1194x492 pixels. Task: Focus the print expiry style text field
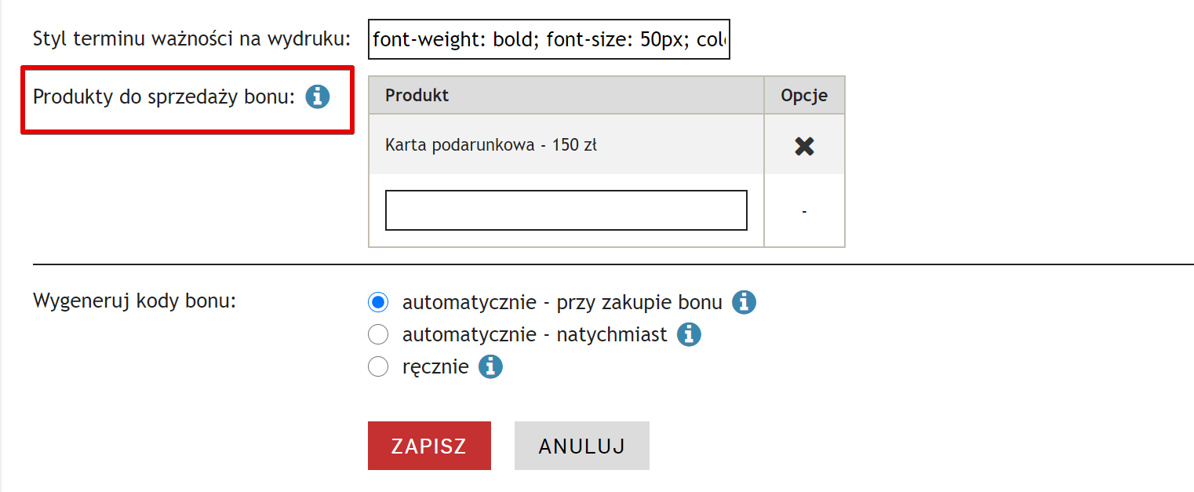click(x=548, y=39)
